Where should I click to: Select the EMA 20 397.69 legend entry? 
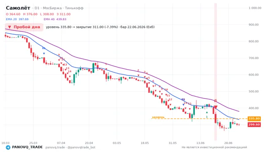click(x=17, y=19)
